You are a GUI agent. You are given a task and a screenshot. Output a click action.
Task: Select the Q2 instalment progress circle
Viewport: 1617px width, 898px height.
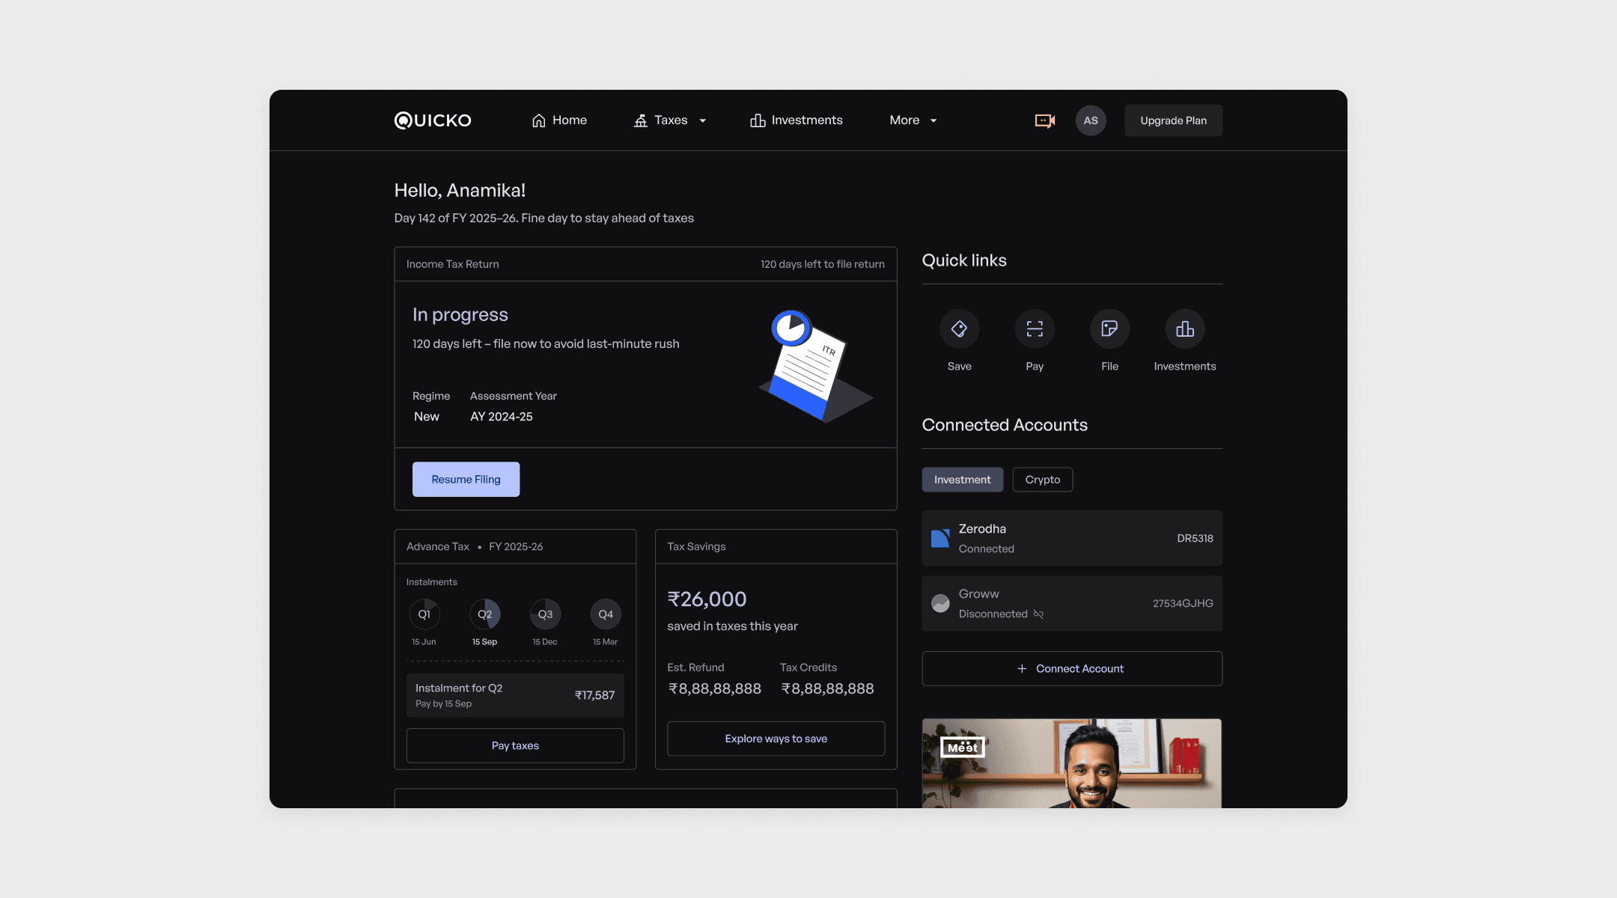(485, 614)
